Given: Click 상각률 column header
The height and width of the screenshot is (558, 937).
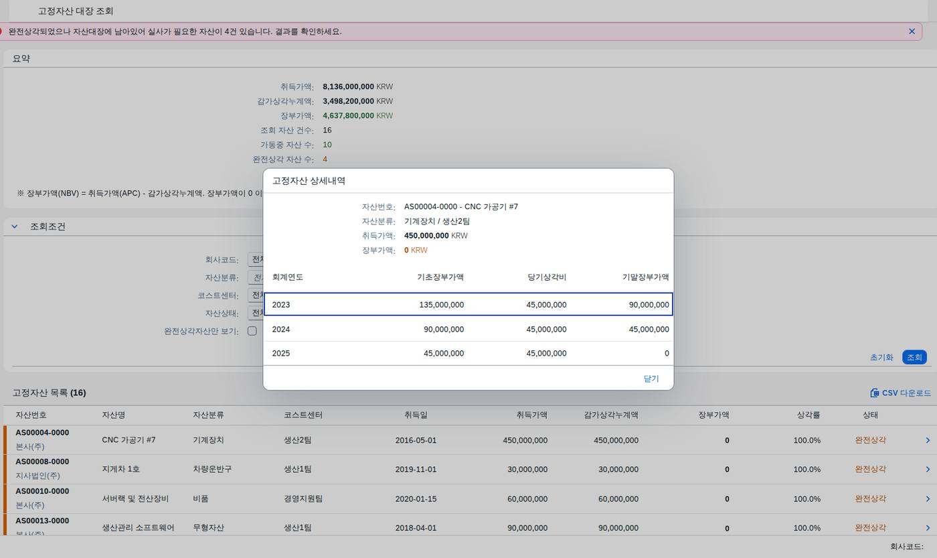Looking at the screenshot, I should 808,415.
